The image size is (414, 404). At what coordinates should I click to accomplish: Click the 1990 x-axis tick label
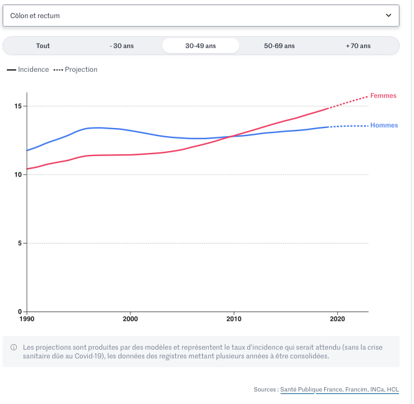27,318
